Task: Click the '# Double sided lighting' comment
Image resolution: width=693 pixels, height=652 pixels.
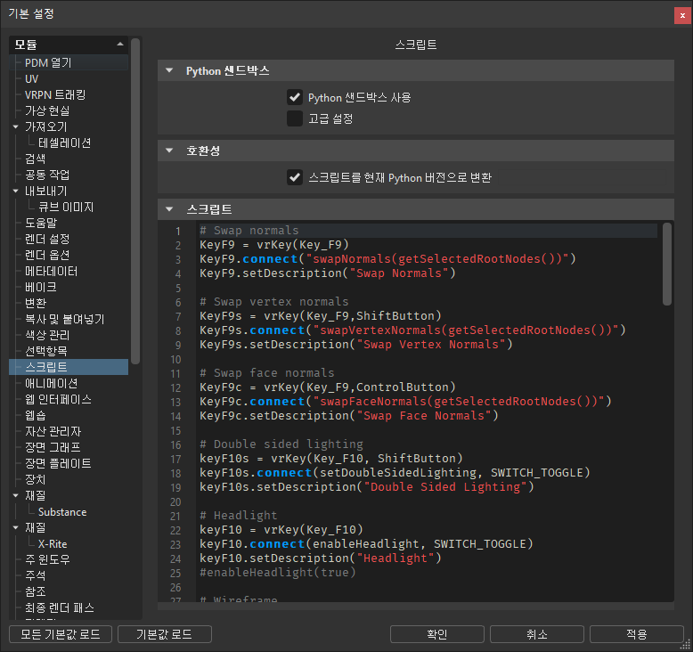Action: [x=281, y=444]
